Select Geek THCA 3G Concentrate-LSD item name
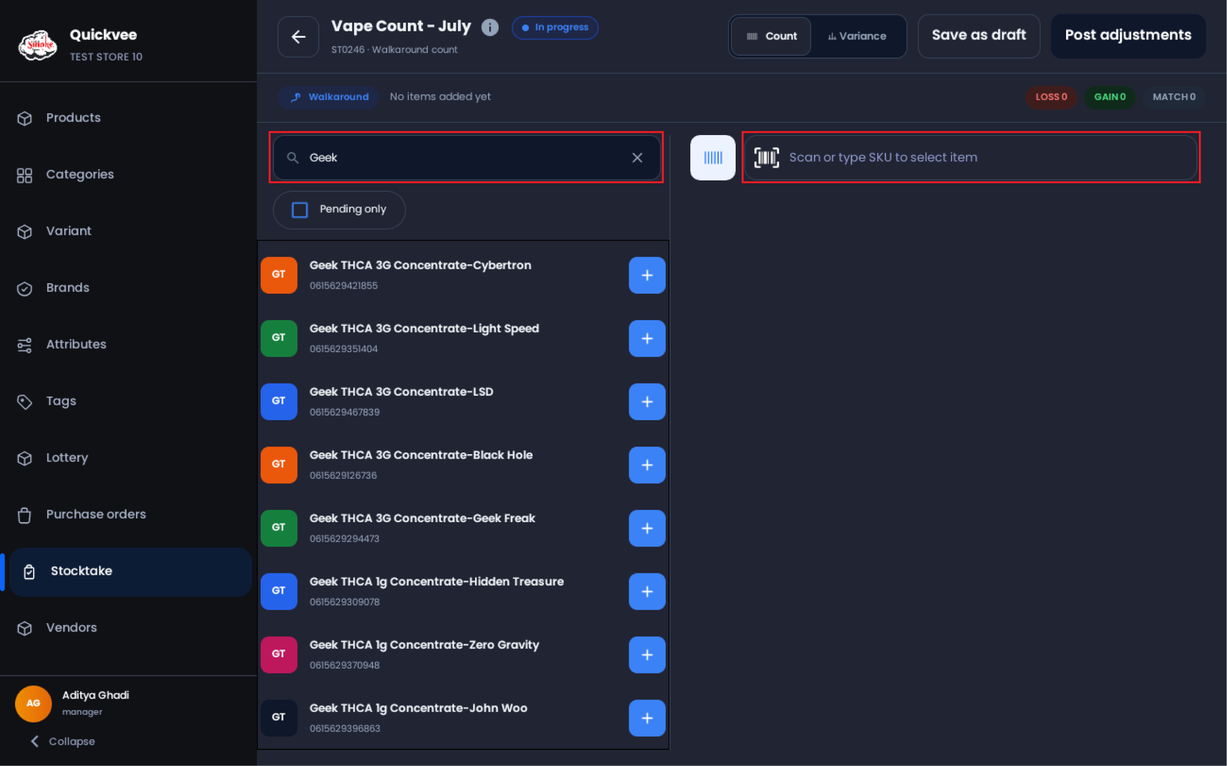The image size is (1227, 766). click(401, 392)
